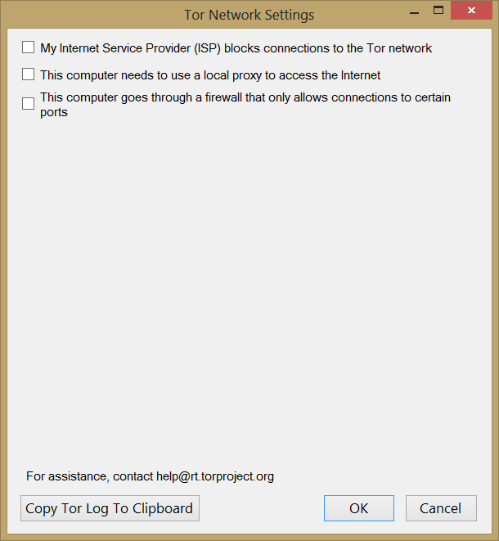Dismiss the dialog with Cancel

pyautogui.click(x=440, y=508)
